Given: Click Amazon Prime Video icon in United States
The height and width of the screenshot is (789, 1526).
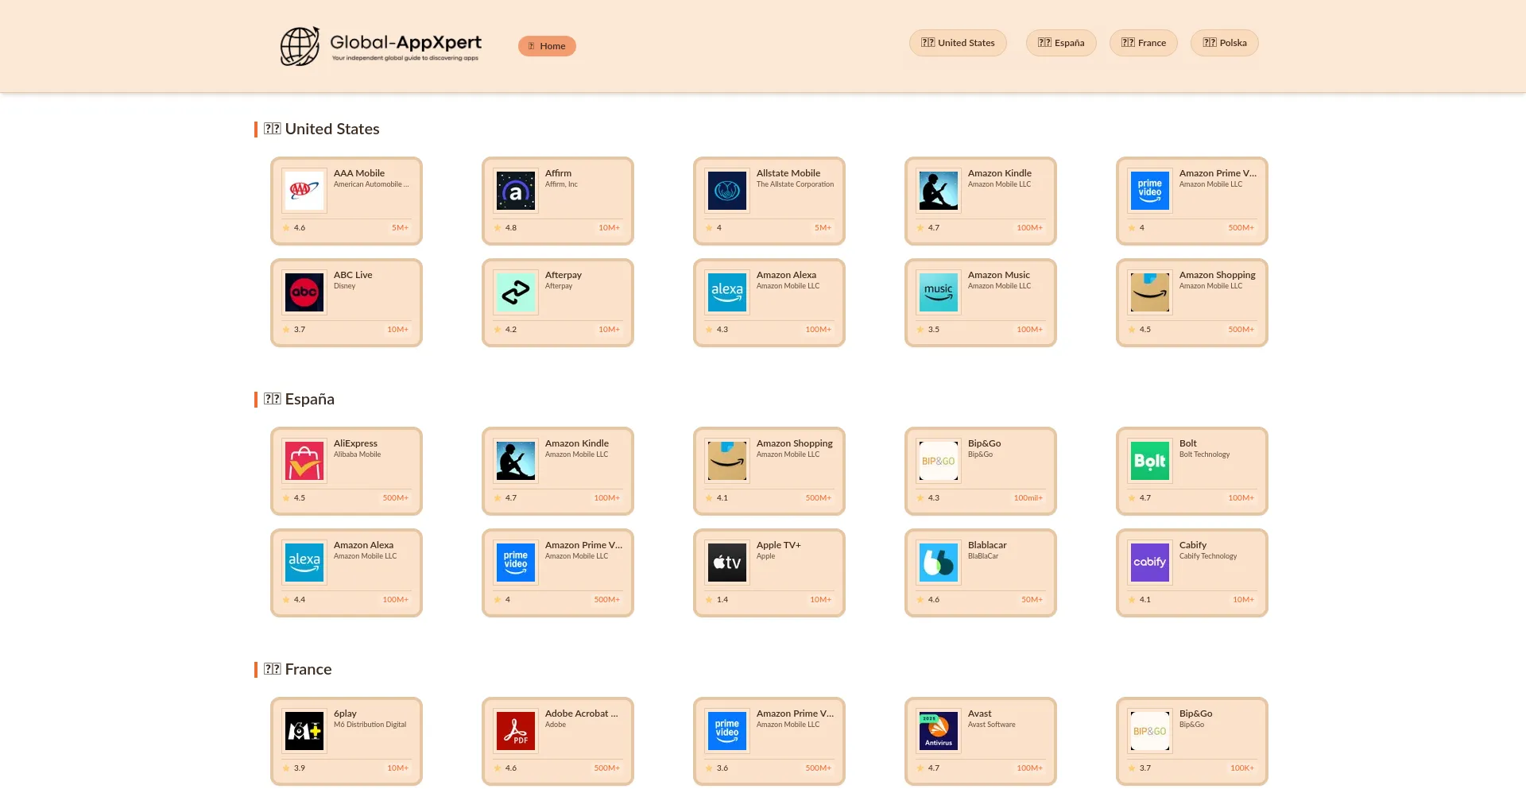Looking at the screenshot, I should (x=1150, y=191).
